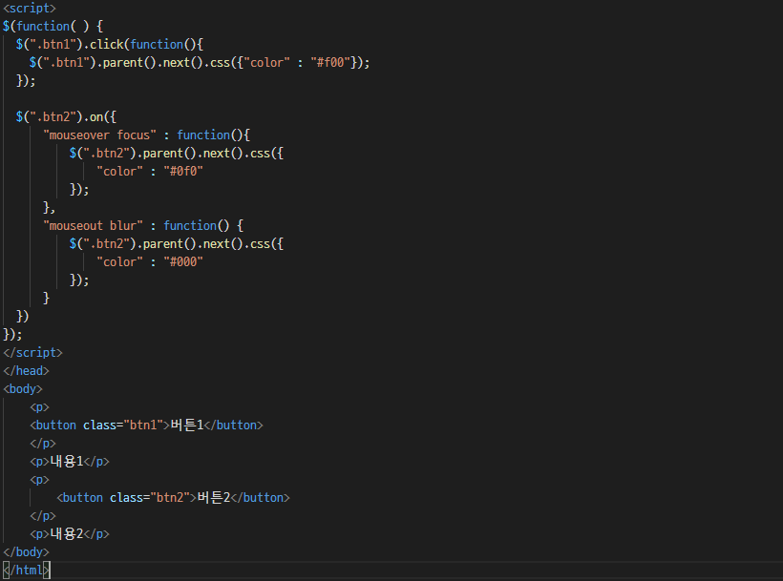
Task: Click the closing </script> tag
Action: pos(33,353)
